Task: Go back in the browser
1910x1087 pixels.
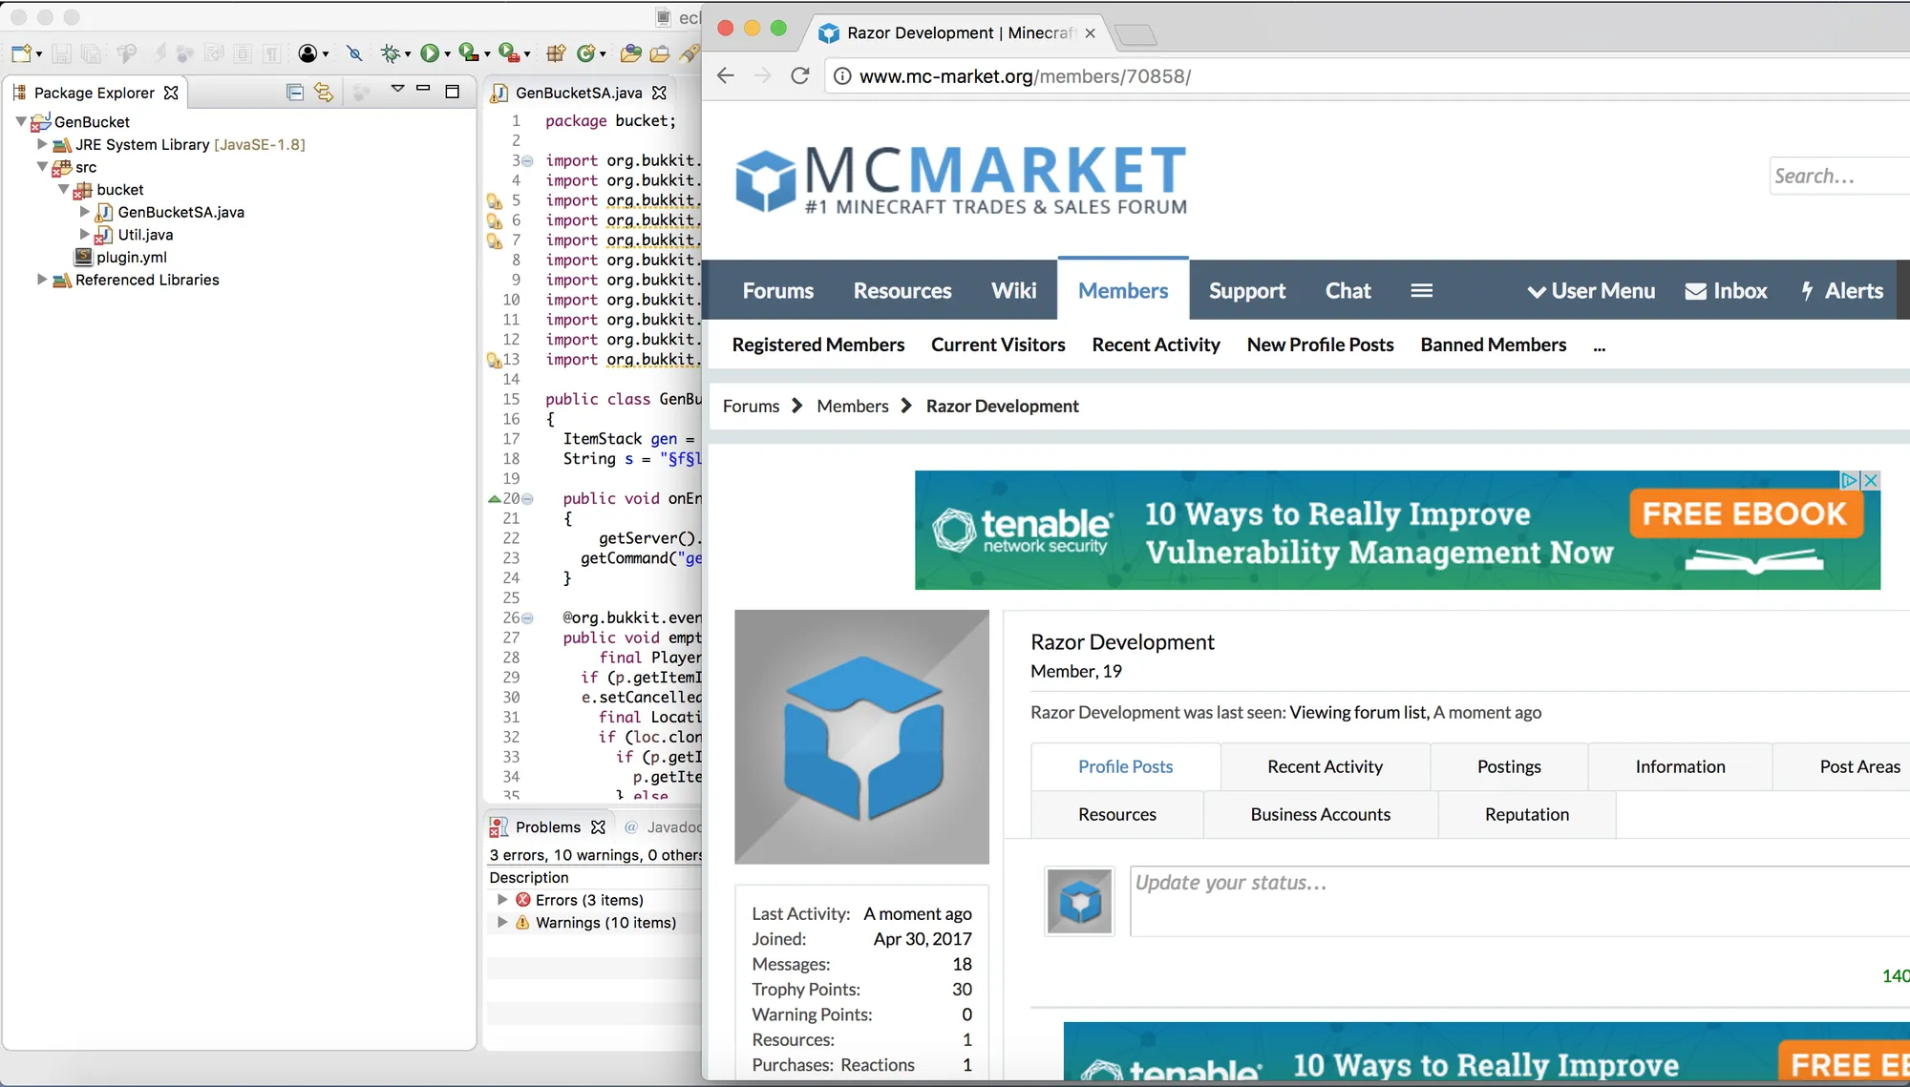Action: (726, 75)
